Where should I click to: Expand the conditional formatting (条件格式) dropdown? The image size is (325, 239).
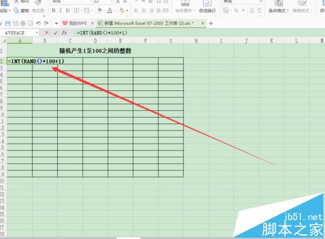coord(288,10)
